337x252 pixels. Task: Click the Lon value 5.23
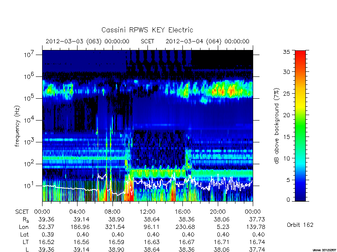[224, 227]
